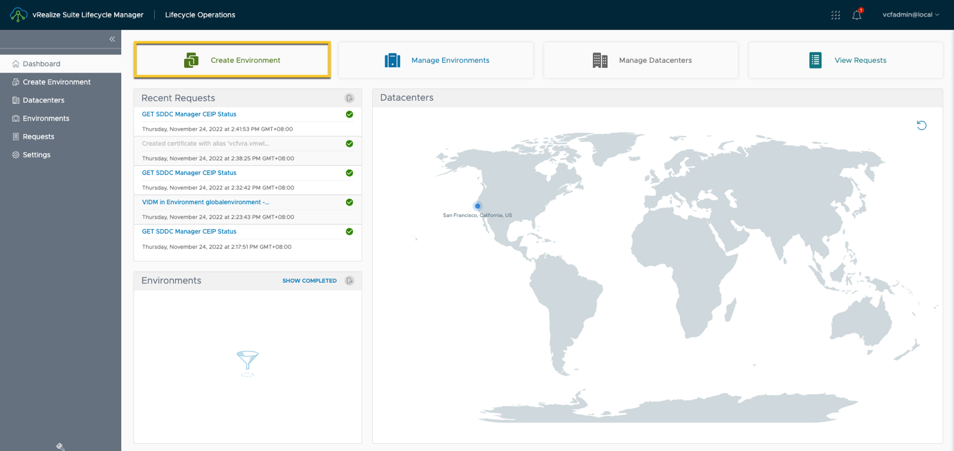The width and height of the screenshot is (954, 451).
Task: Click timestamp Thursday, November 24, 2022 2:38:25 PM
Action: pyautogui.click(x=218, y=158)
